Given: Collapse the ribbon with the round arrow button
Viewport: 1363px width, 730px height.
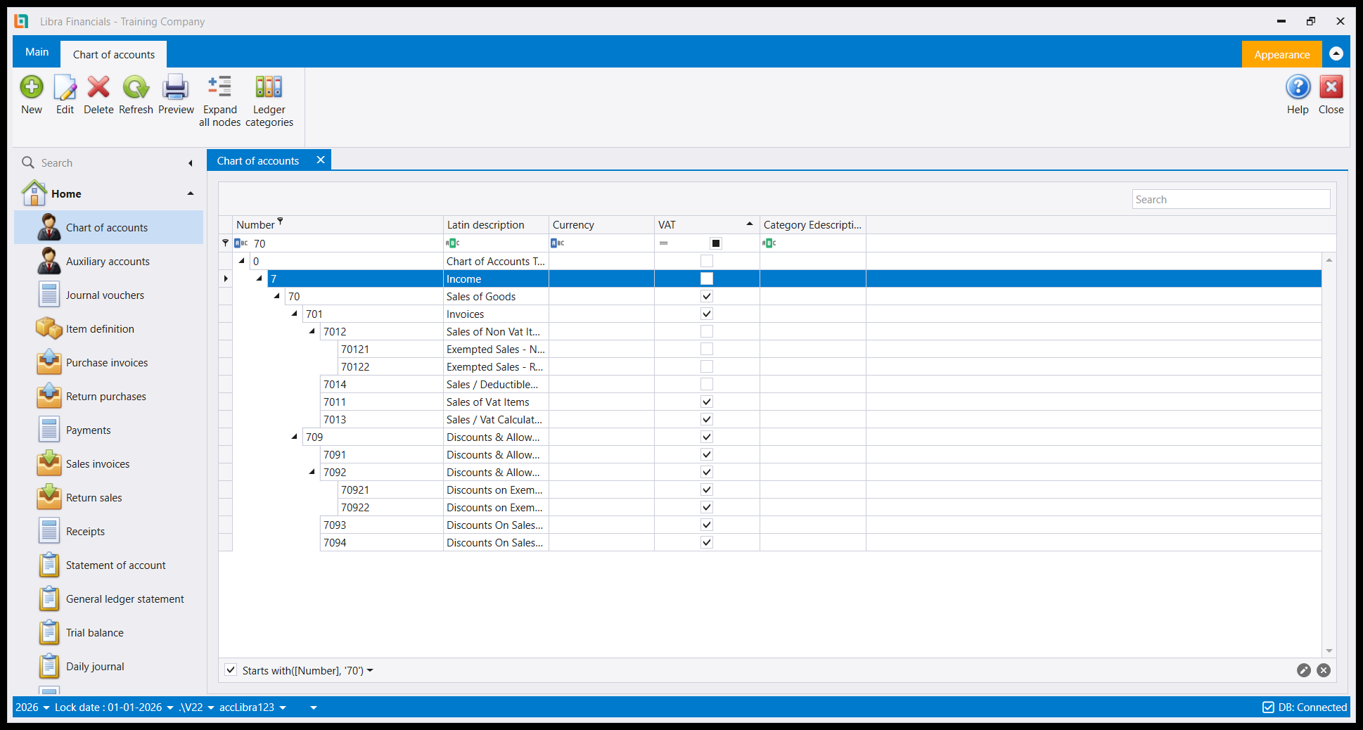Looking at the screenshot, I should click(1336, 53).
